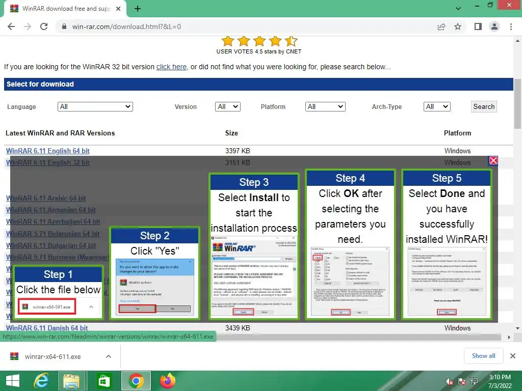Close the WinRAR download tab
This screenshot has width=522, height=391.
pyautogui.click(x=118, y=9)
